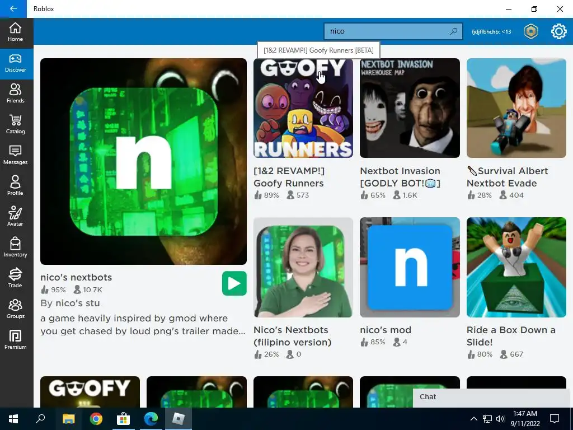This screenshot has width=573, height=430.
Task: Open the Premium page
Action: click(x=15, y=340)
